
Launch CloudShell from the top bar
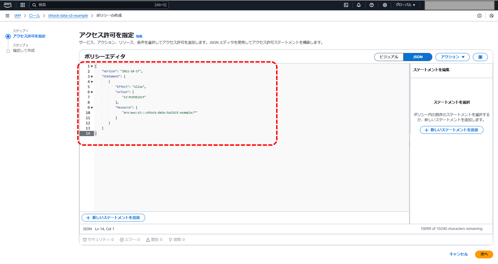click(346, 5)
